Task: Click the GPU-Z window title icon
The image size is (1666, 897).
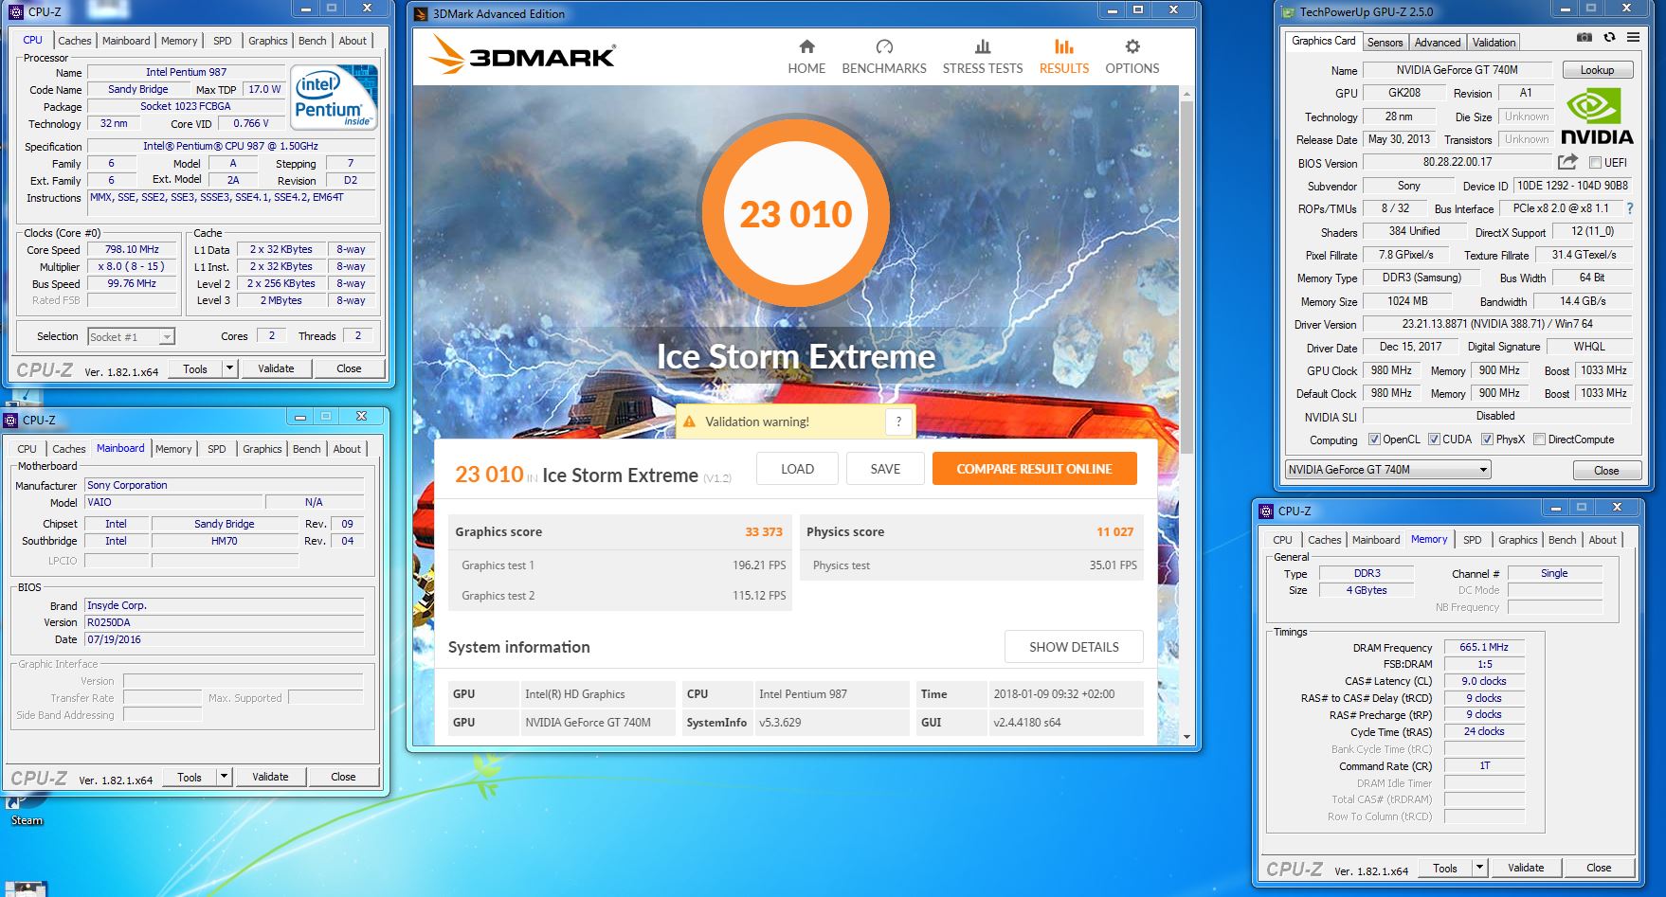Action: (x=1288, y=12)
